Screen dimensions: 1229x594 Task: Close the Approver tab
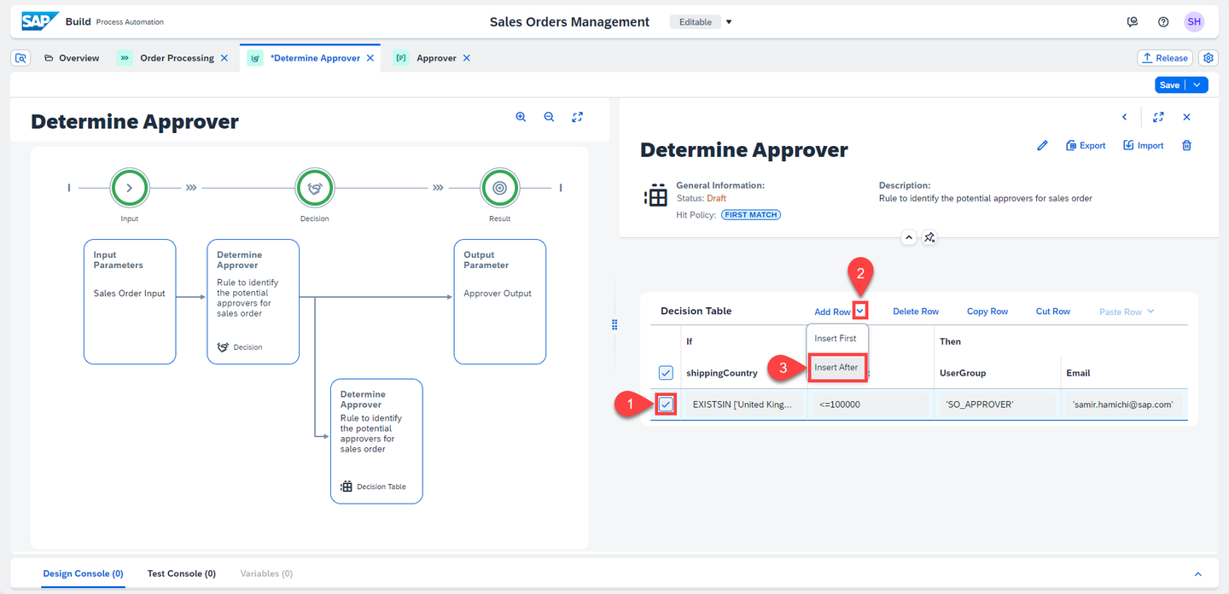pyautogui.click(x=467, y=58)
